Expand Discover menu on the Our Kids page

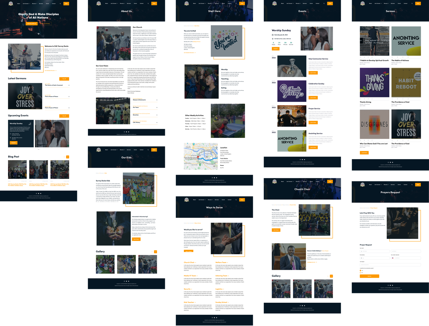point(122,150)
